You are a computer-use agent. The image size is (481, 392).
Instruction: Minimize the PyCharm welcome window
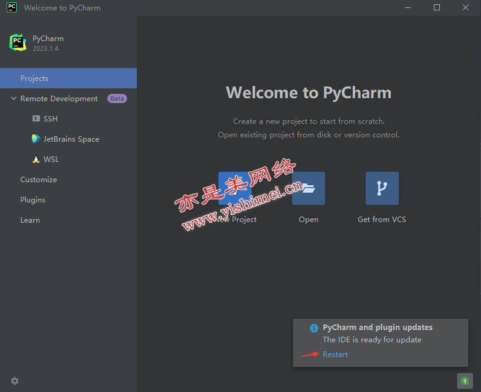(x=408, y=7)
